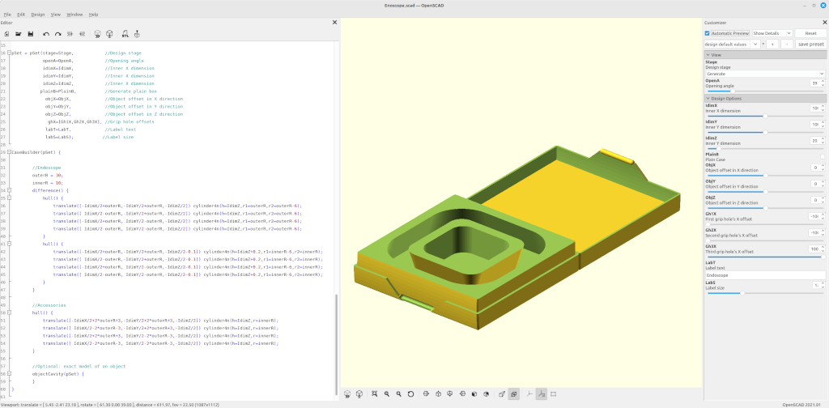Open the Window menu
The width and height of the screenshot is (829, 408).
tap(74, 15)
